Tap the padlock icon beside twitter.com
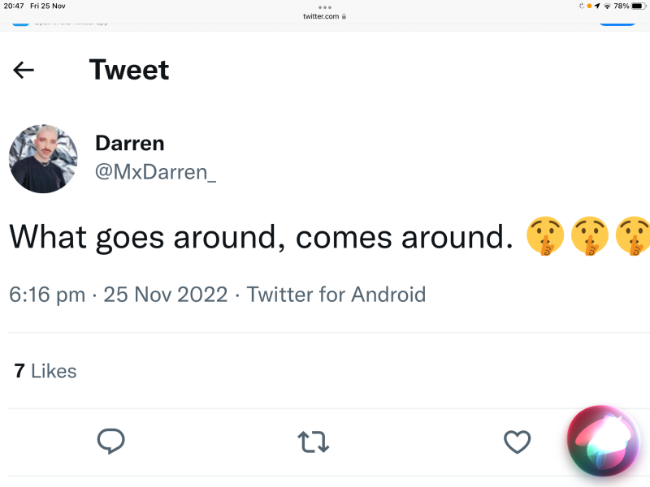 point(344,15)
